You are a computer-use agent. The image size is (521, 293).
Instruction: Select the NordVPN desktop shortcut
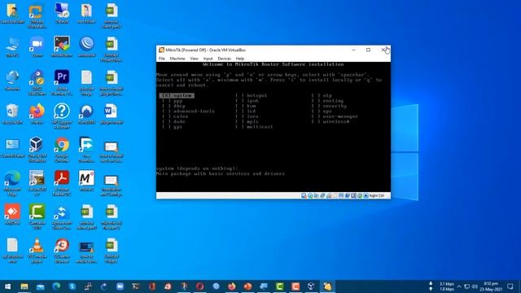pyautogui.click(x=86, y=114)
